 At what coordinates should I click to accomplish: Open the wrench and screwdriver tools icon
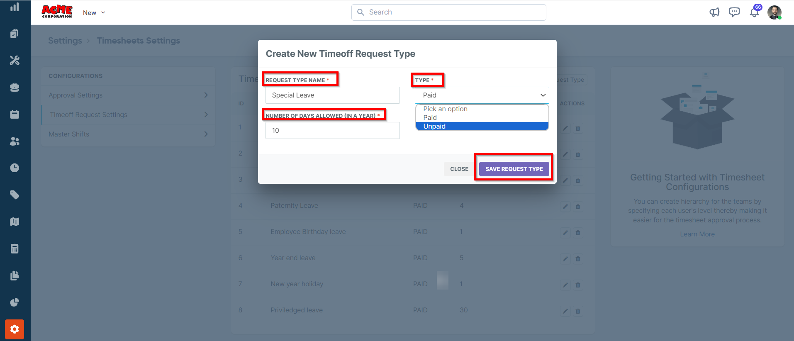click(x=15, y=61)
